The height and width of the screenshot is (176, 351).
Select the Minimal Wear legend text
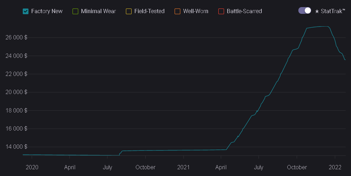coord(99,11)
